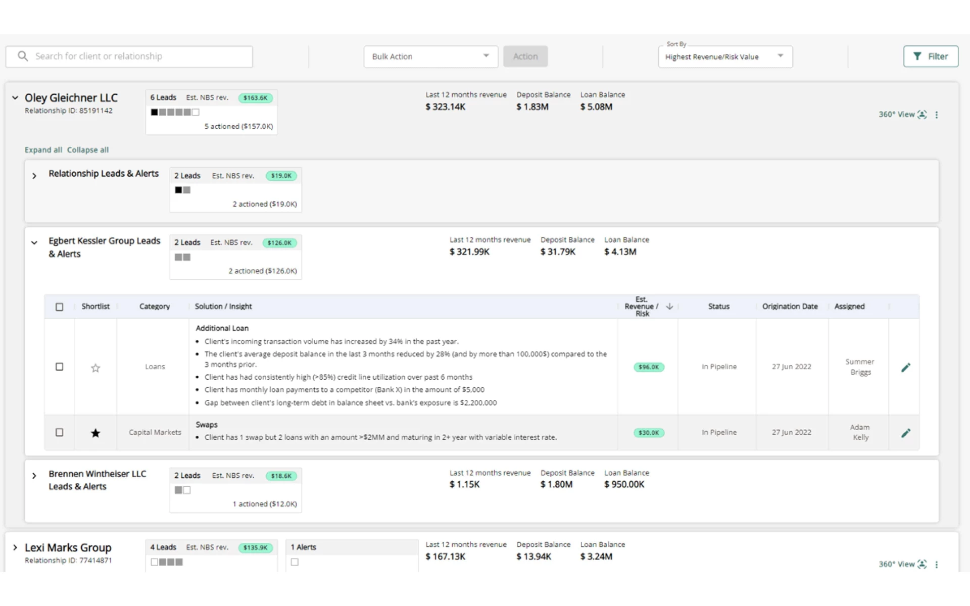Screen dimensions: 970x606
Task: Click the Assigned column header
Action: click(x=849, y=307)
